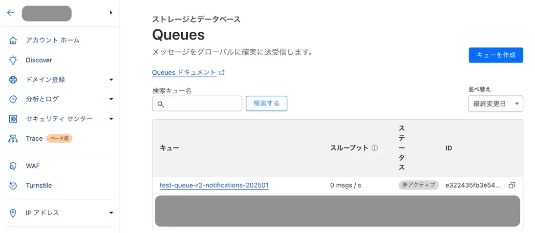Open the Account Home house icon
Screen dimensions: 535x233
click(13, 40)
